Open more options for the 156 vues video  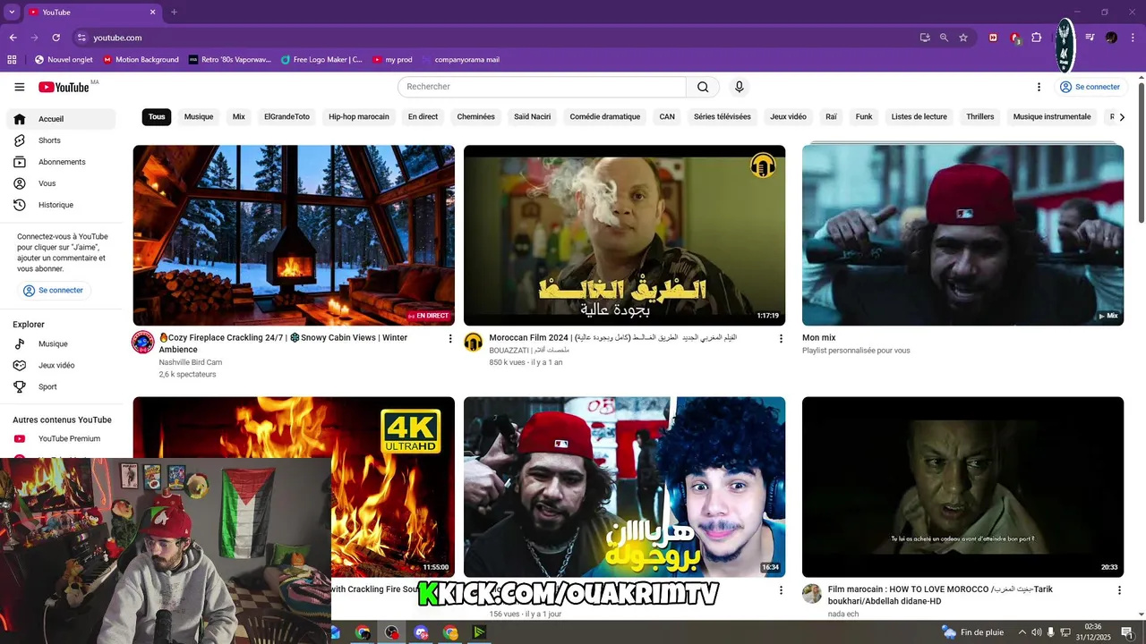tap(781, 590)
